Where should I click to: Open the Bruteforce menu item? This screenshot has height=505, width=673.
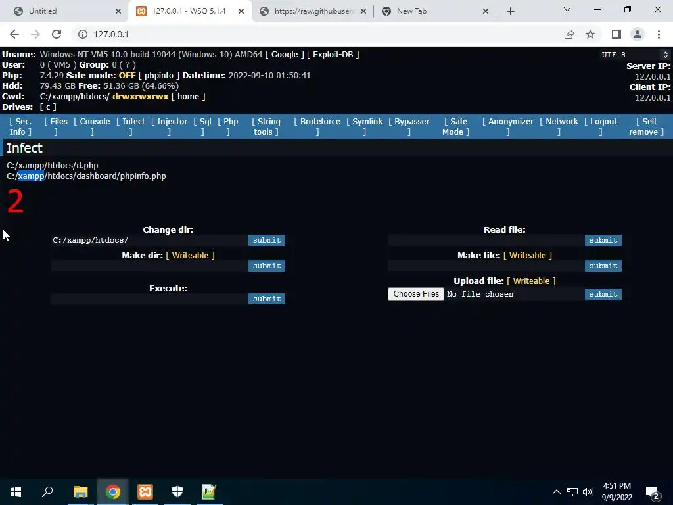tap(317, 127)
